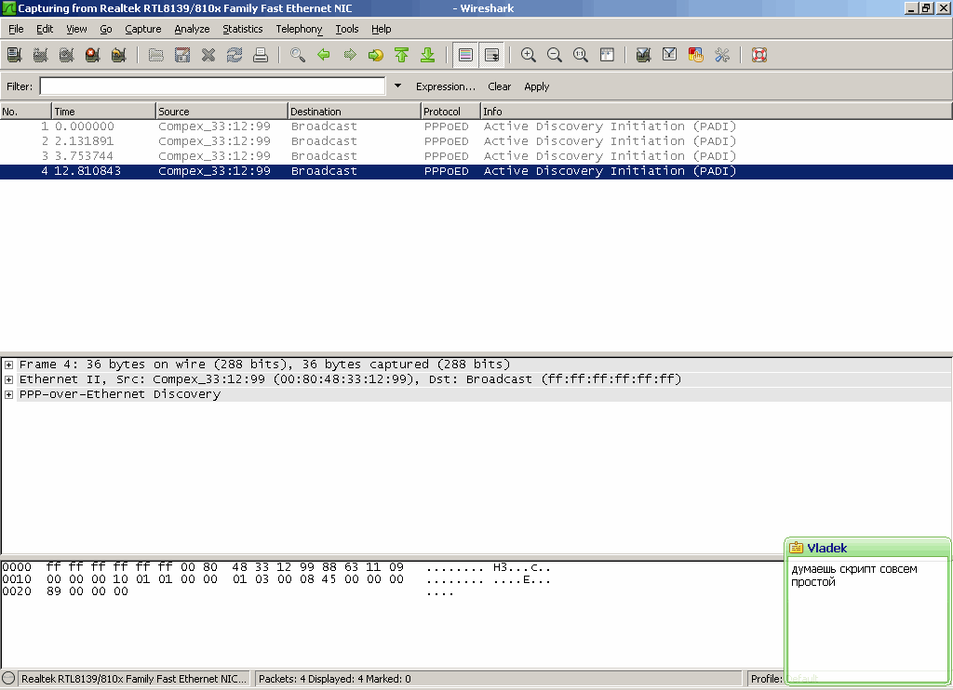Go to specific packet number icon
This screenshot has height=690, width=953.
(376, 55)
